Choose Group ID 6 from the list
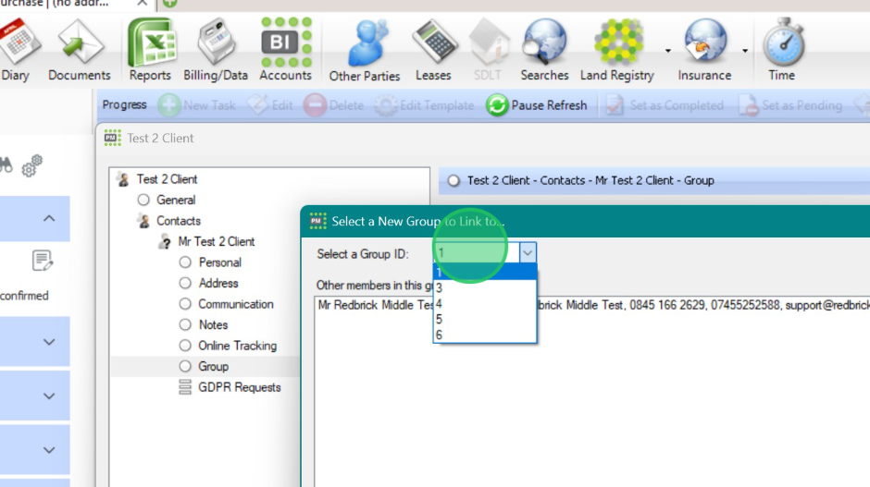 [x=485, y=335]
